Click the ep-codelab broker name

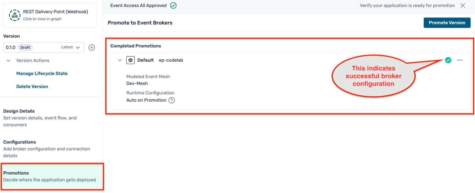pyautogui.click(x=171, y=60)
